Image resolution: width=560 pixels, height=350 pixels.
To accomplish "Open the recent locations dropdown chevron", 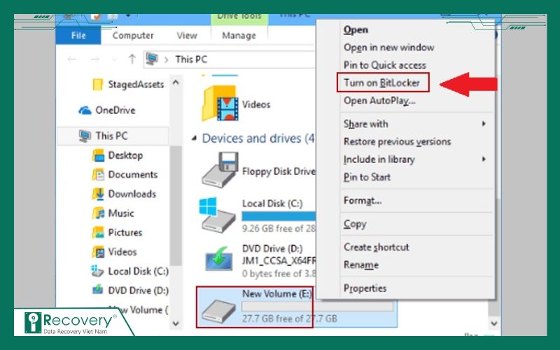I will tap(114, 59).
